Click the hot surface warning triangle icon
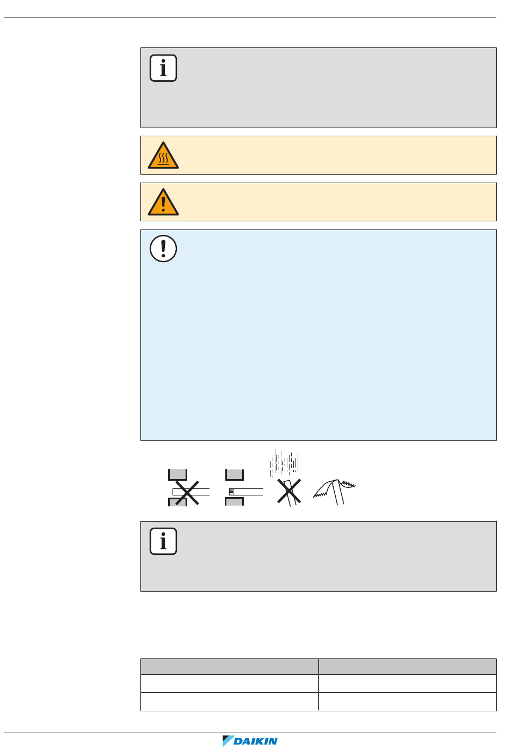 click(x=163, y=155)
